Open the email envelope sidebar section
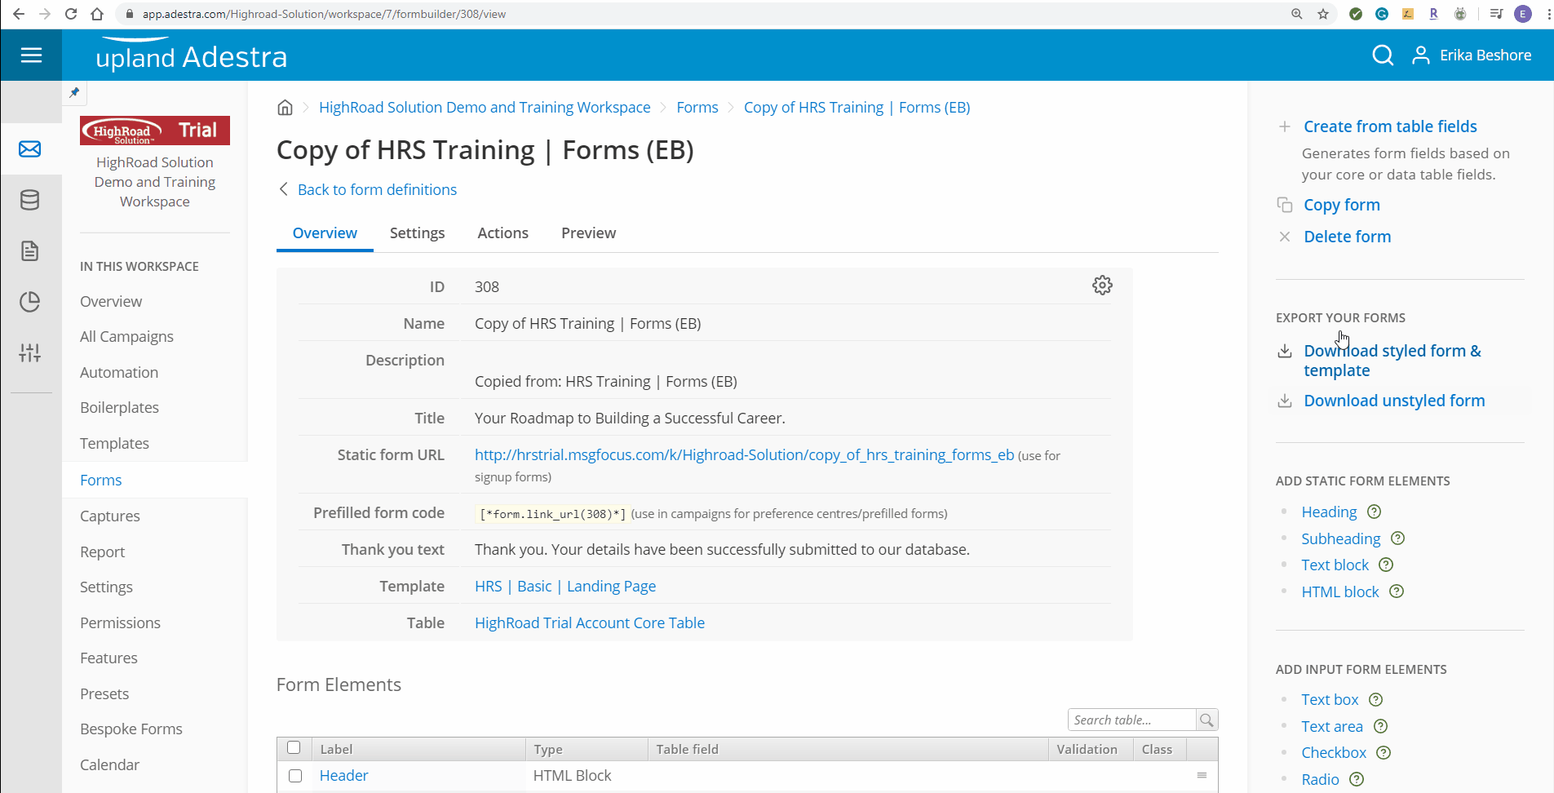This screenshot has width=1554, height=793. tap(30, 149)
